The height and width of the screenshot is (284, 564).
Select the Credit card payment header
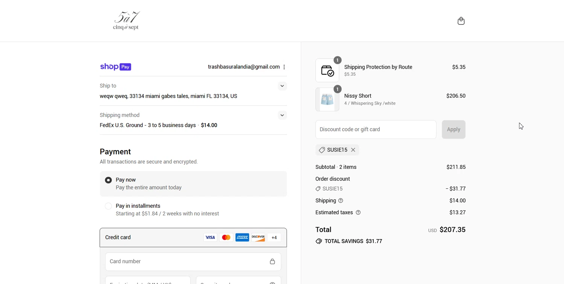click(x=193, y=237)
